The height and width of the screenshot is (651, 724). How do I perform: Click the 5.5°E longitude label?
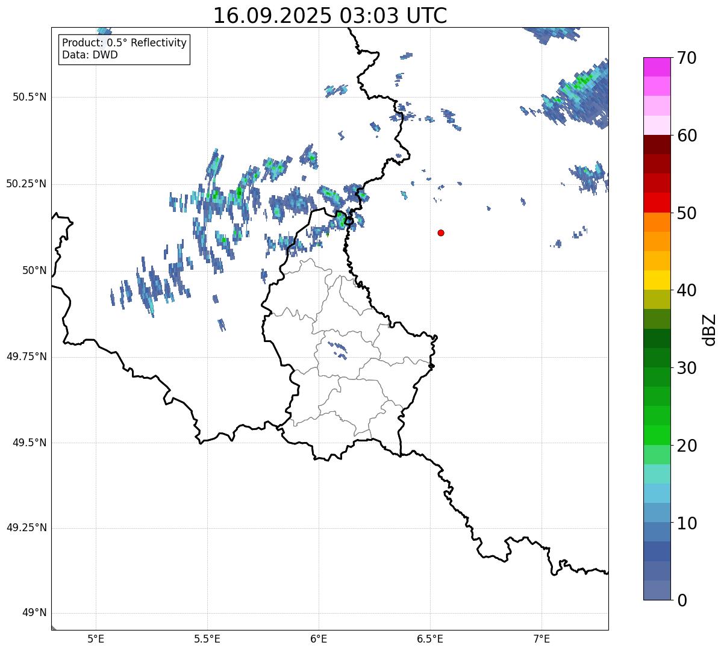coord(207,638)
